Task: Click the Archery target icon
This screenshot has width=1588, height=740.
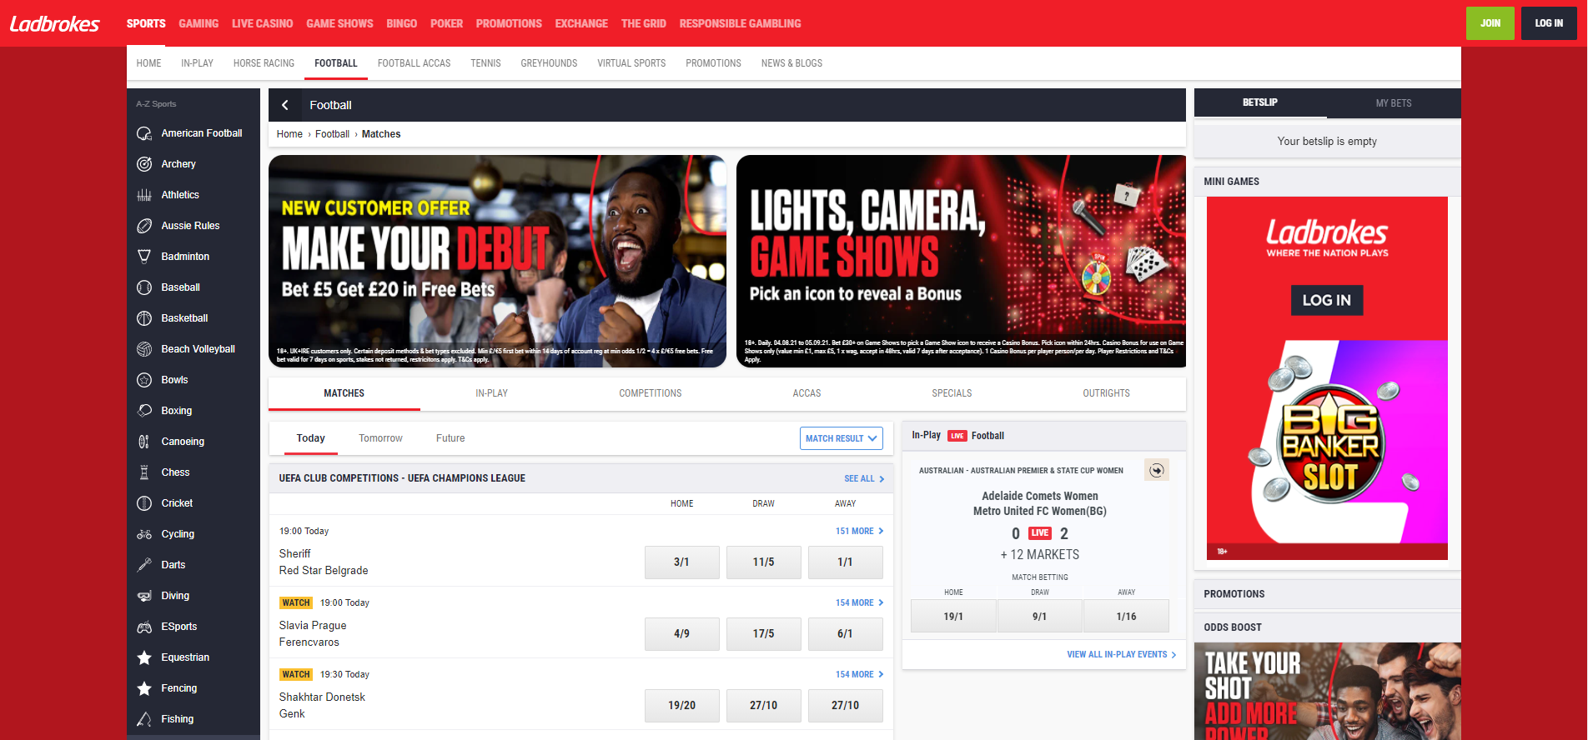Action: pos(144,164)
